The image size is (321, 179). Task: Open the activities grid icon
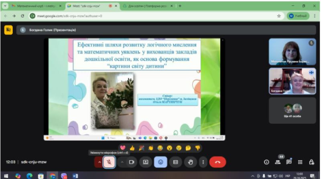coord(300,162)
